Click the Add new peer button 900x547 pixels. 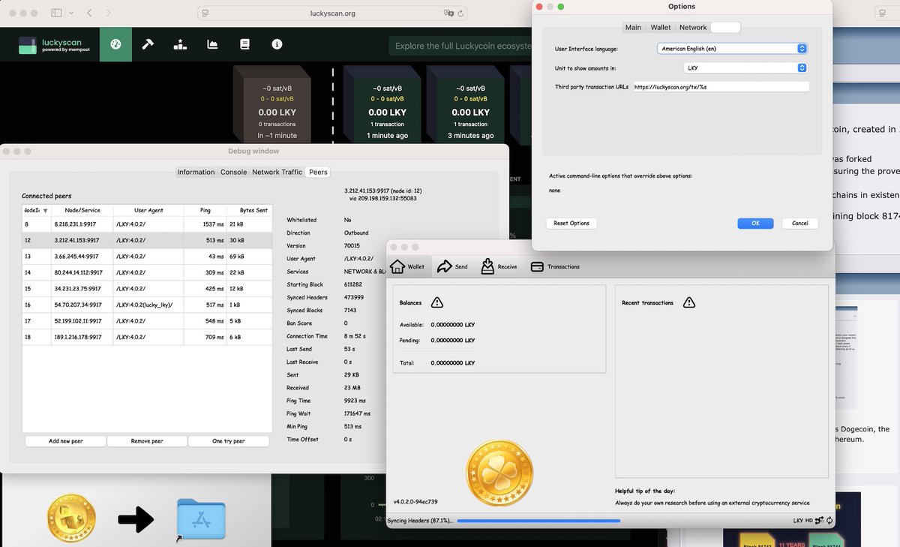click(x=66, y=441)
